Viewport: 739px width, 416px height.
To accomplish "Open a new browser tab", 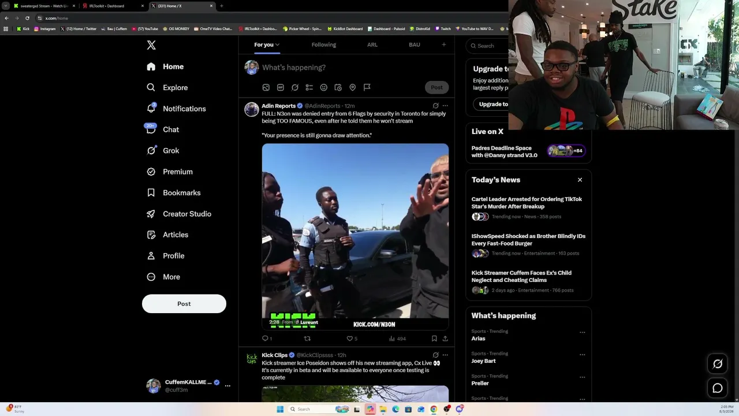I will pyautogui.click(x=221, y=6).
